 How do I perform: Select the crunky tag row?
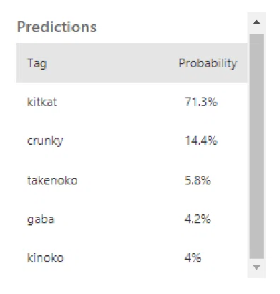tap(132, 141)
